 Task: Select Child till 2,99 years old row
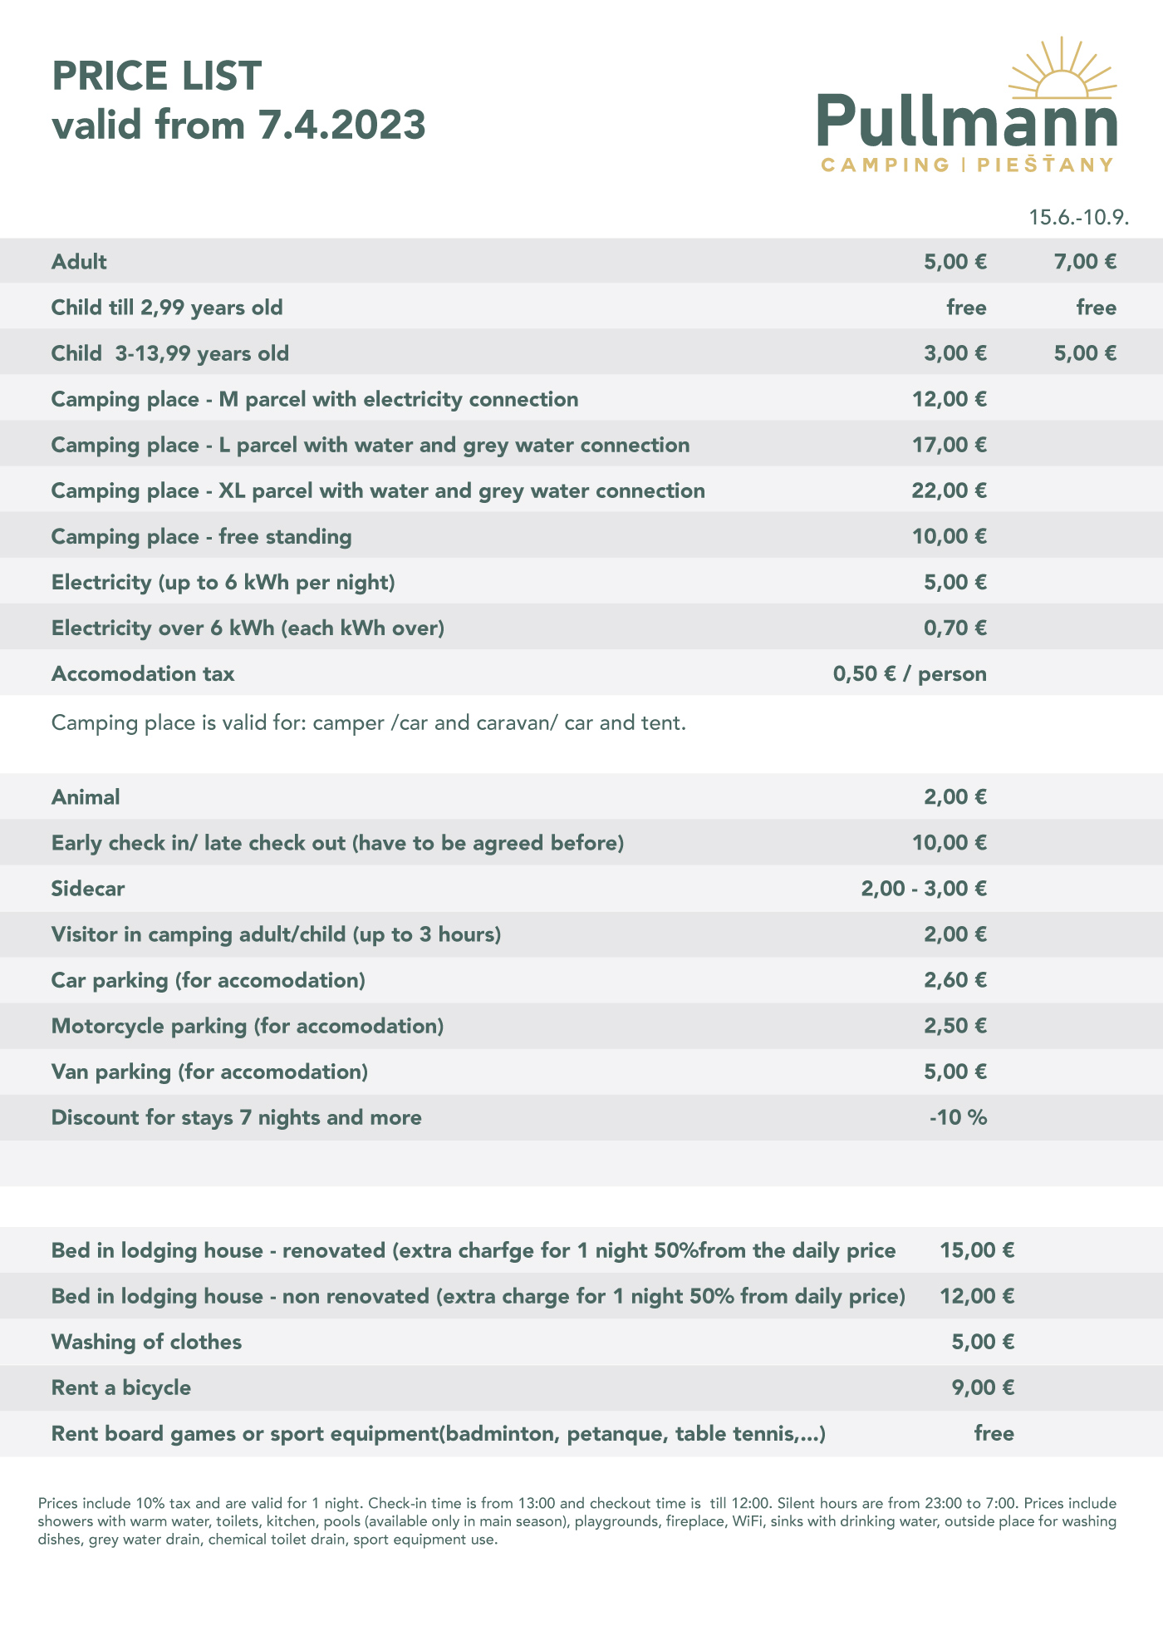[581, 308]
